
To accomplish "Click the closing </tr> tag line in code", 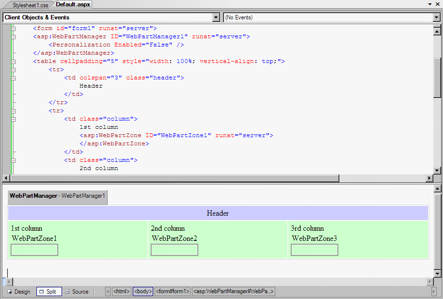I will point(58,102).
